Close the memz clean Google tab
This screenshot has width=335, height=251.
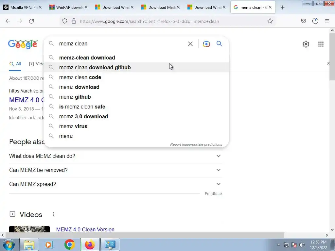[270, 8]
